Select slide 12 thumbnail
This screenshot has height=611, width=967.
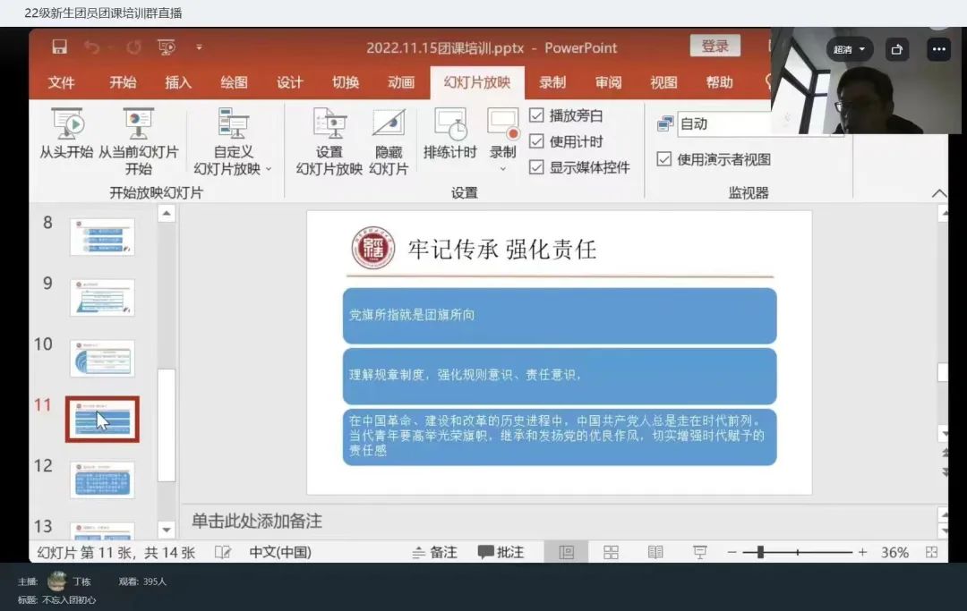pos(102,480)
